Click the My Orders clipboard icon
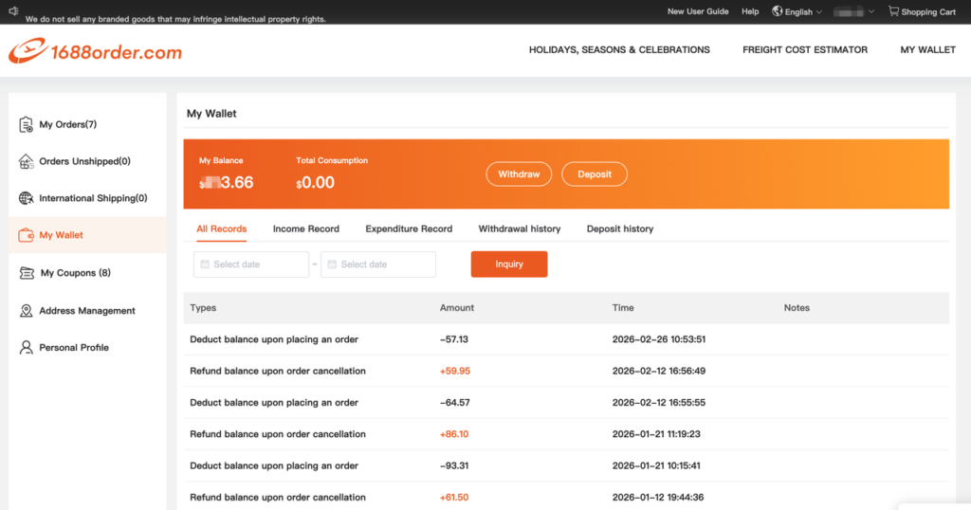This screenshot has height=510, width=971. click(27, 124)
